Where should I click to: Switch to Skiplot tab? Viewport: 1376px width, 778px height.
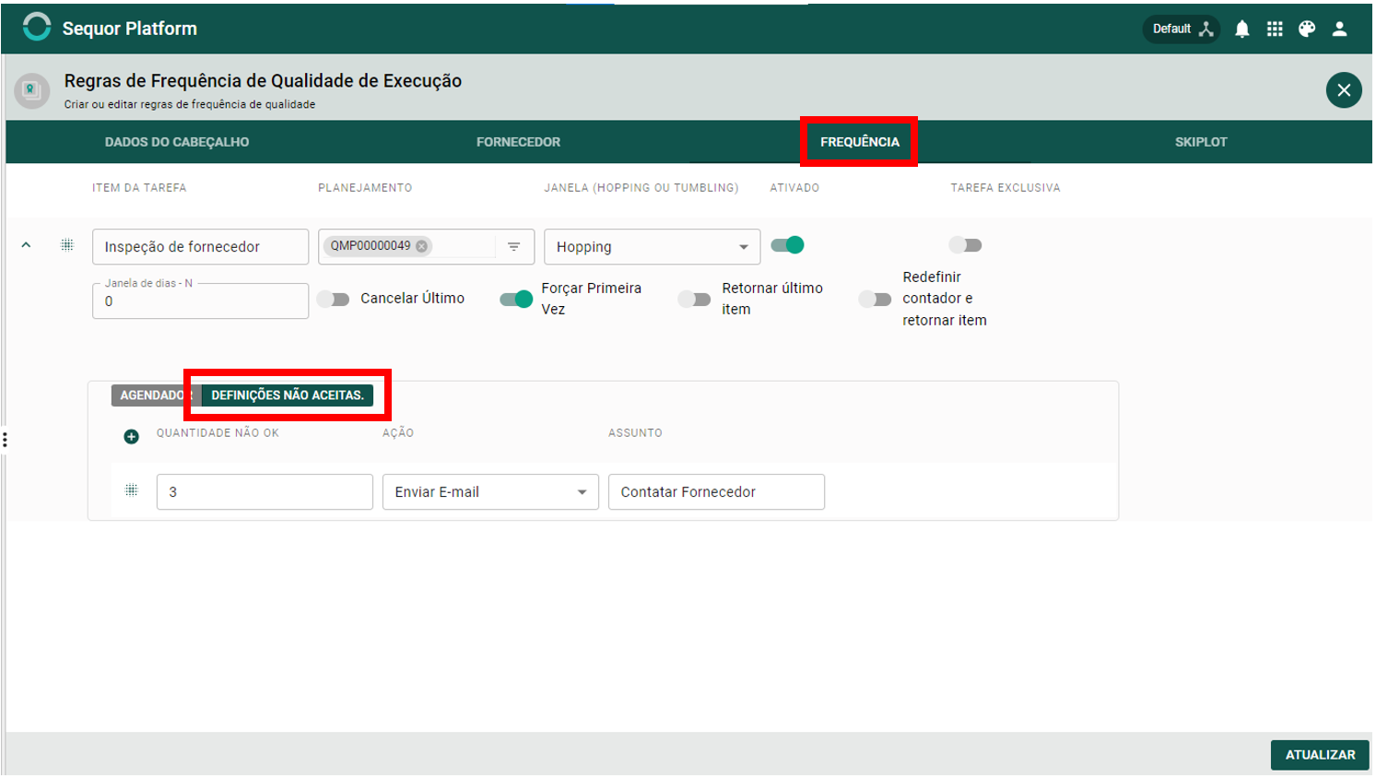[1201, 142]
